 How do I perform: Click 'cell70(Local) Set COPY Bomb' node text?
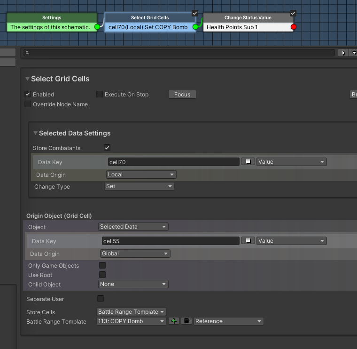click(148, 27)
